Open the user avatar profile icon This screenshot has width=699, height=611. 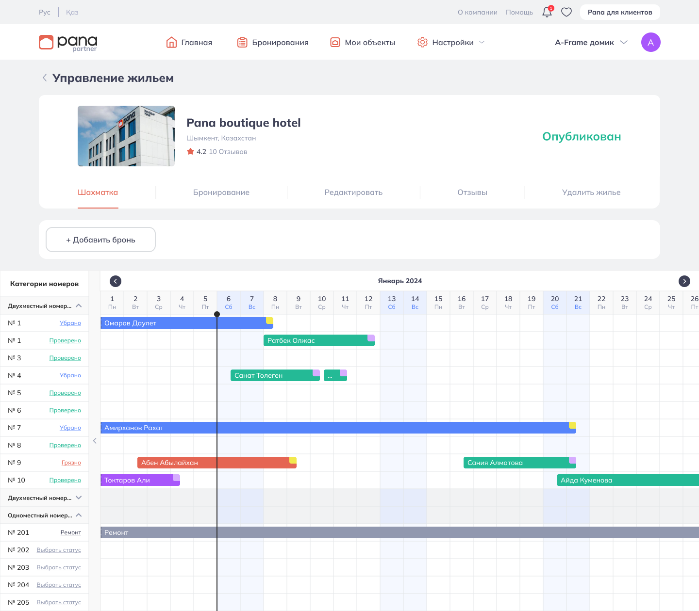[650, 42]
